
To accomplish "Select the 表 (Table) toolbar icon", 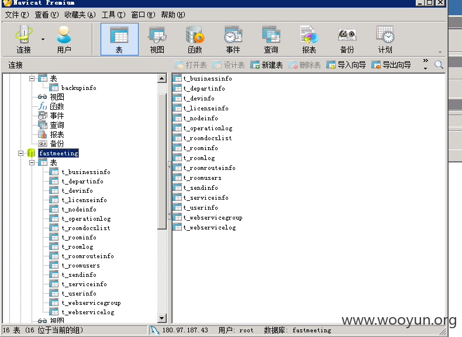I will [119, 39].
